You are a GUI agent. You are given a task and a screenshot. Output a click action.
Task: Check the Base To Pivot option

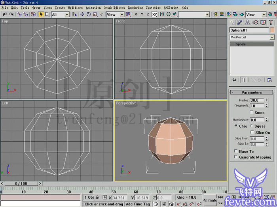(236, 151)
